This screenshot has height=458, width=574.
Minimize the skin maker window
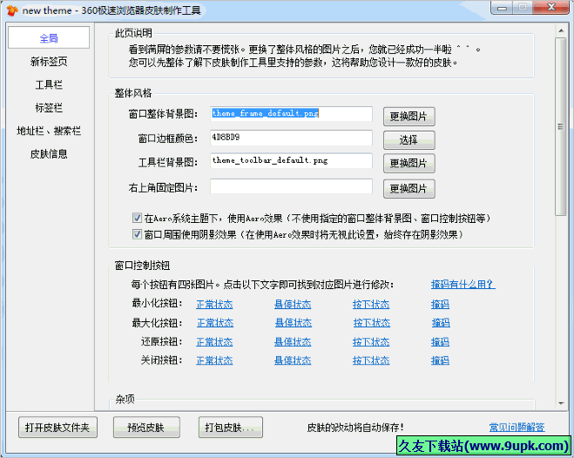502,8
